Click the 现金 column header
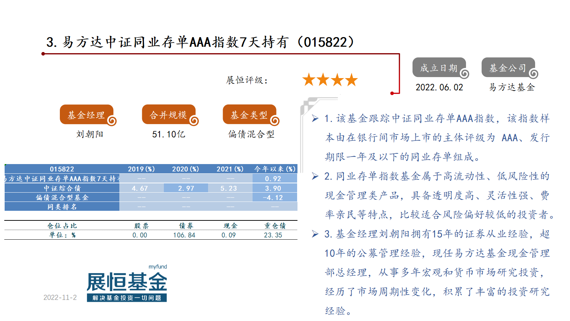The image size is (570, 321). coord(230,225)
